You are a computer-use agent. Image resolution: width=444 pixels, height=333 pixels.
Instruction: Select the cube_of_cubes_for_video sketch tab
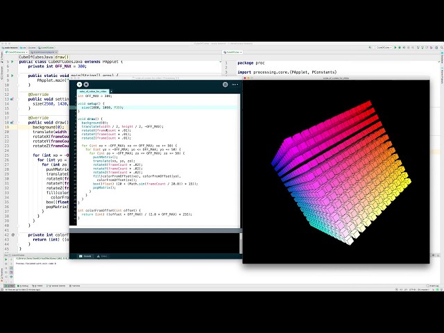(93, 92)
